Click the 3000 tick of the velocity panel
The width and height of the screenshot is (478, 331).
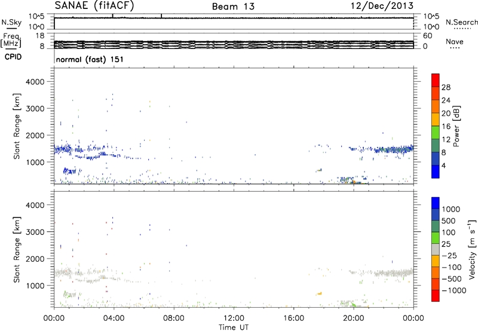pos(35,232)
